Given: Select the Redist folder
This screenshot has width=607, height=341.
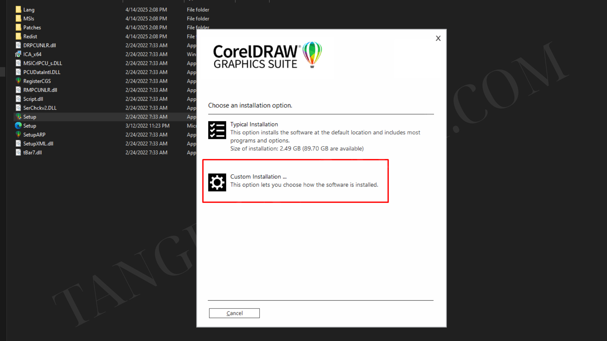Looking at the screenshot, I should [x=30, y=37].
